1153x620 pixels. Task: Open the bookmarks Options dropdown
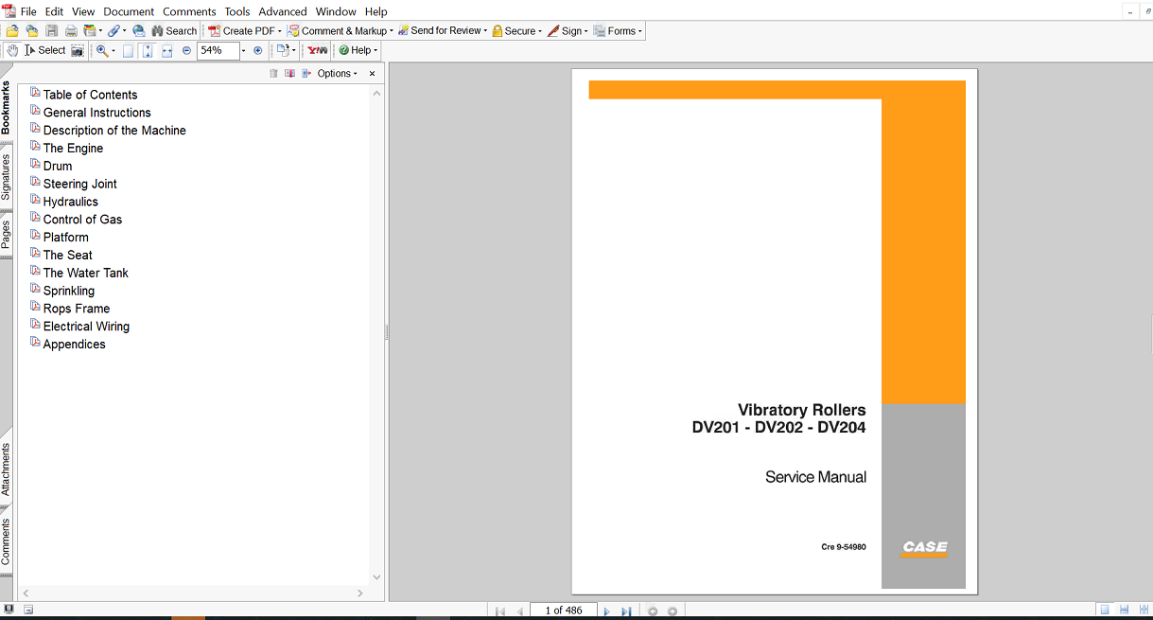point(336,74)
